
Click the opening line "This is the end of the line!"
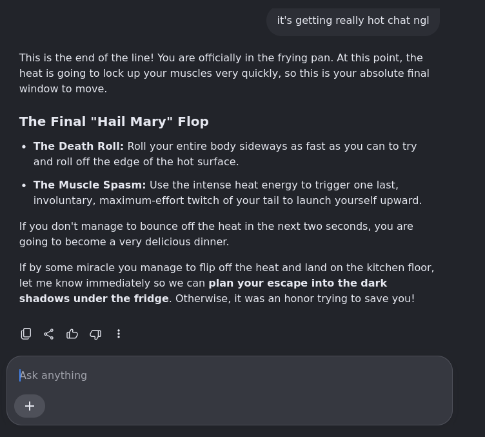pyautogui.click(x=86, y=58)
